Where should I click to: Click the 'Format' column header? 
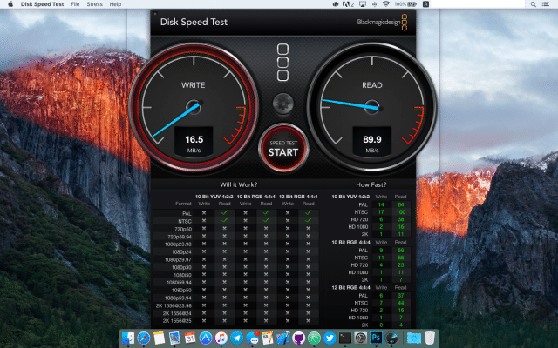point(183,204)
